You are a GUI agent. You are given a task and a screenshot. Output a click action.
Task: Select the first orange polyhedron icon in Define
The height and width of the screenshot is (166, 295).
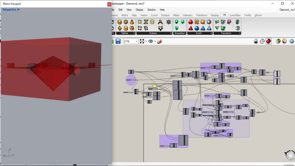(119, 22)
